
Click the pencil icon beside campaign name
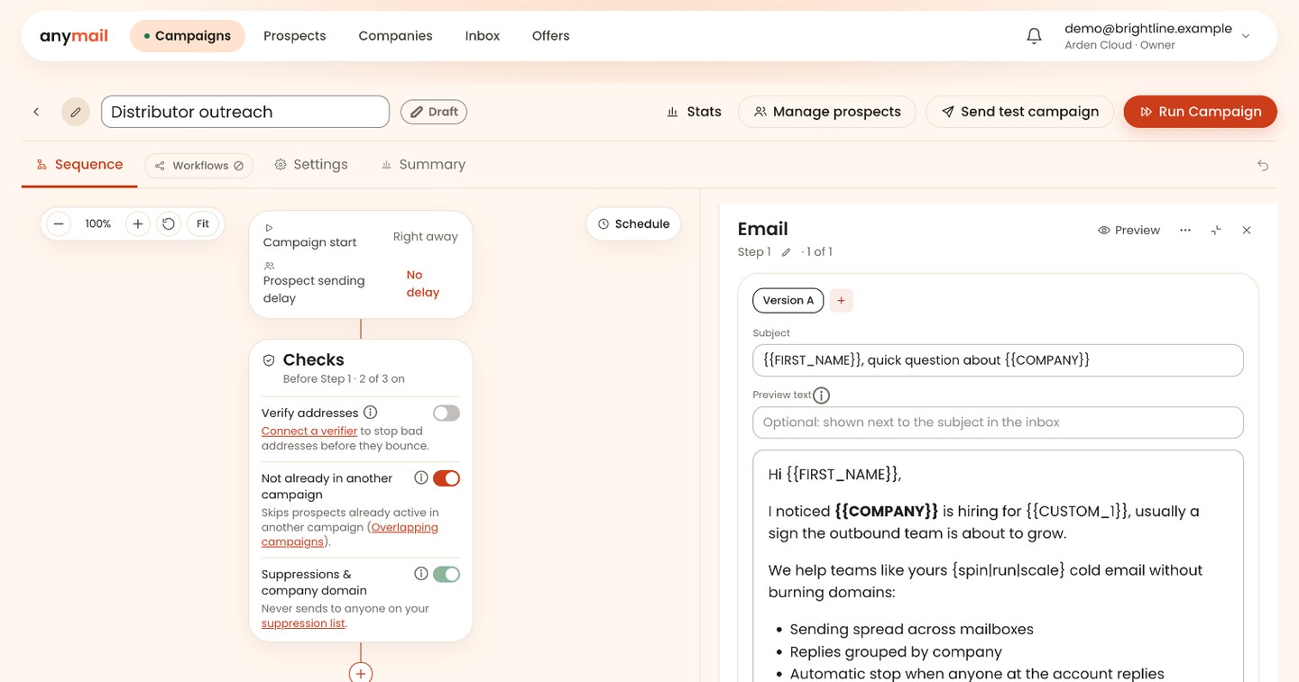[76, 112]
